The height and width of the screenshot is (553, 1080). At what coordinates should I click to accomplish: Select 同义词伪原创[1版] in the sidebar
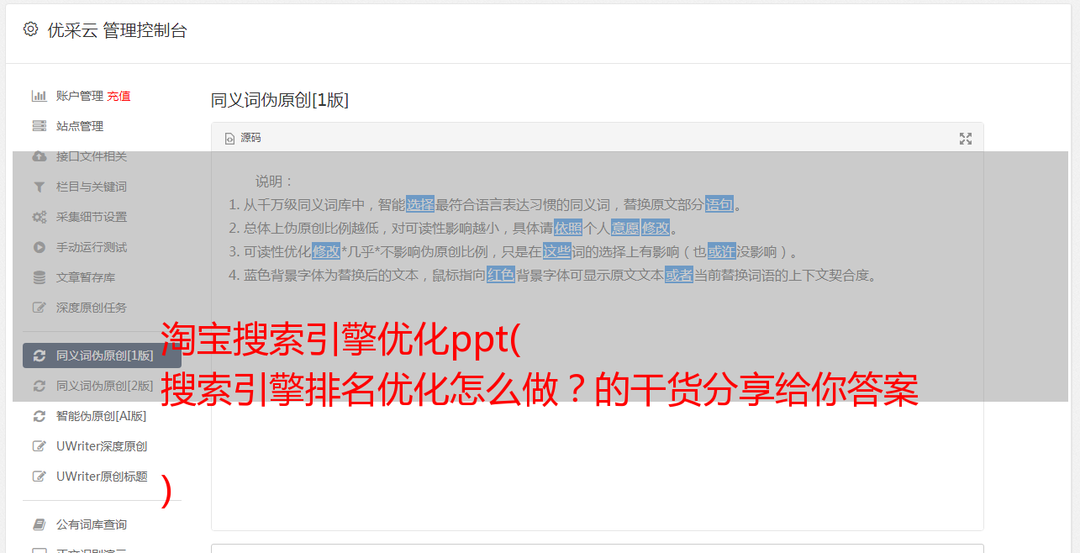coord(102,355)
